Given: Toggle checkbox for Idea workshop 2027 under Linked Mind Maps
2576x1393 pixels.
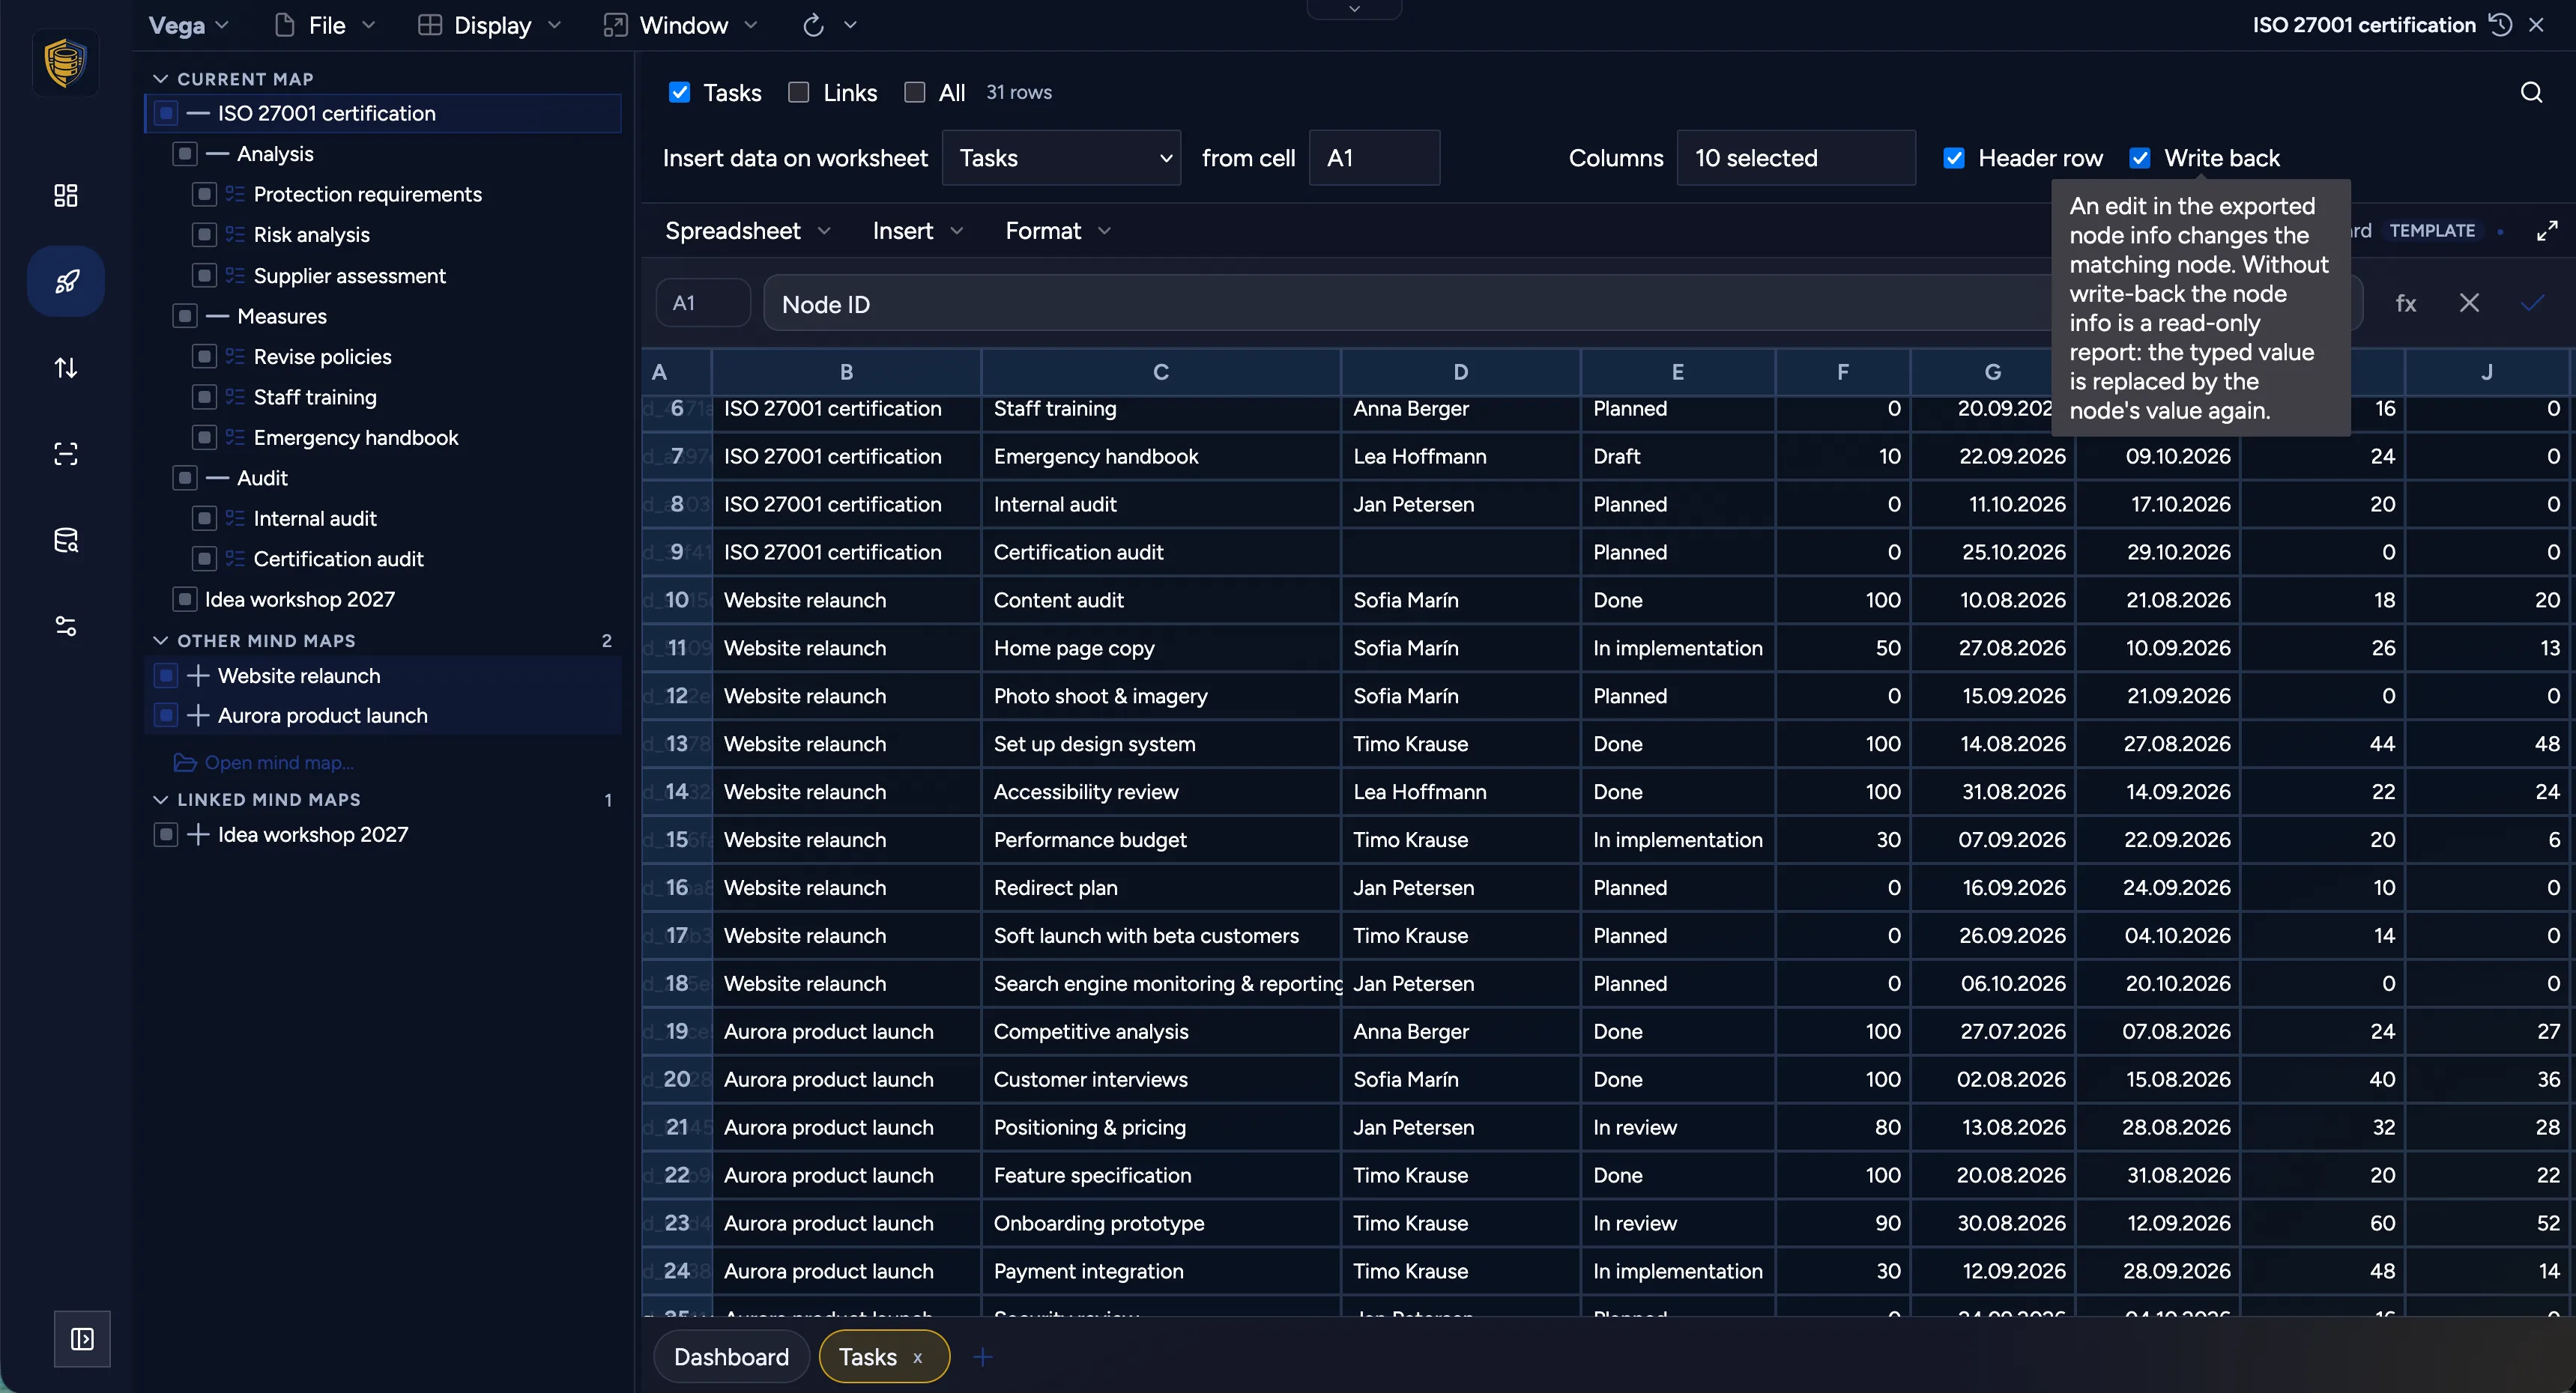Looking at the screenshot, I should [x=166, y=835].
